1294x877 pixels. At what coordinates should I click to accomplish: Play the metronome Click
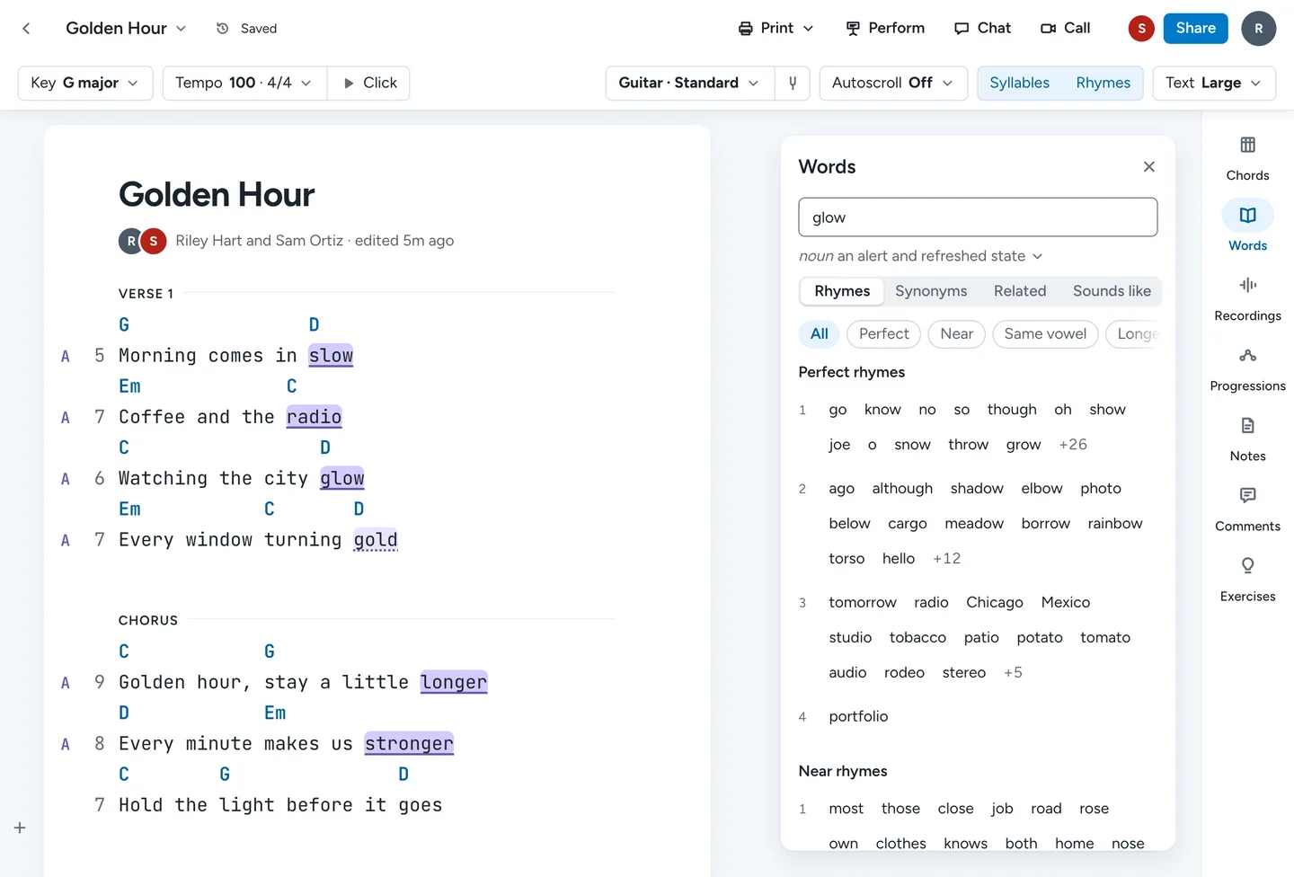coord(369,83)
